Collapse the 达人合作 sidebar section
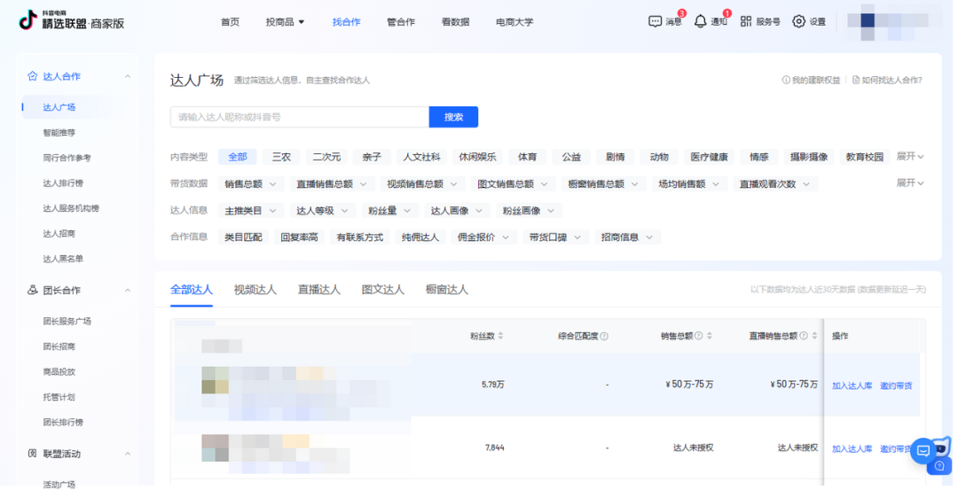Viewport: 958px width, 491px height. click(x=128, y=76)
